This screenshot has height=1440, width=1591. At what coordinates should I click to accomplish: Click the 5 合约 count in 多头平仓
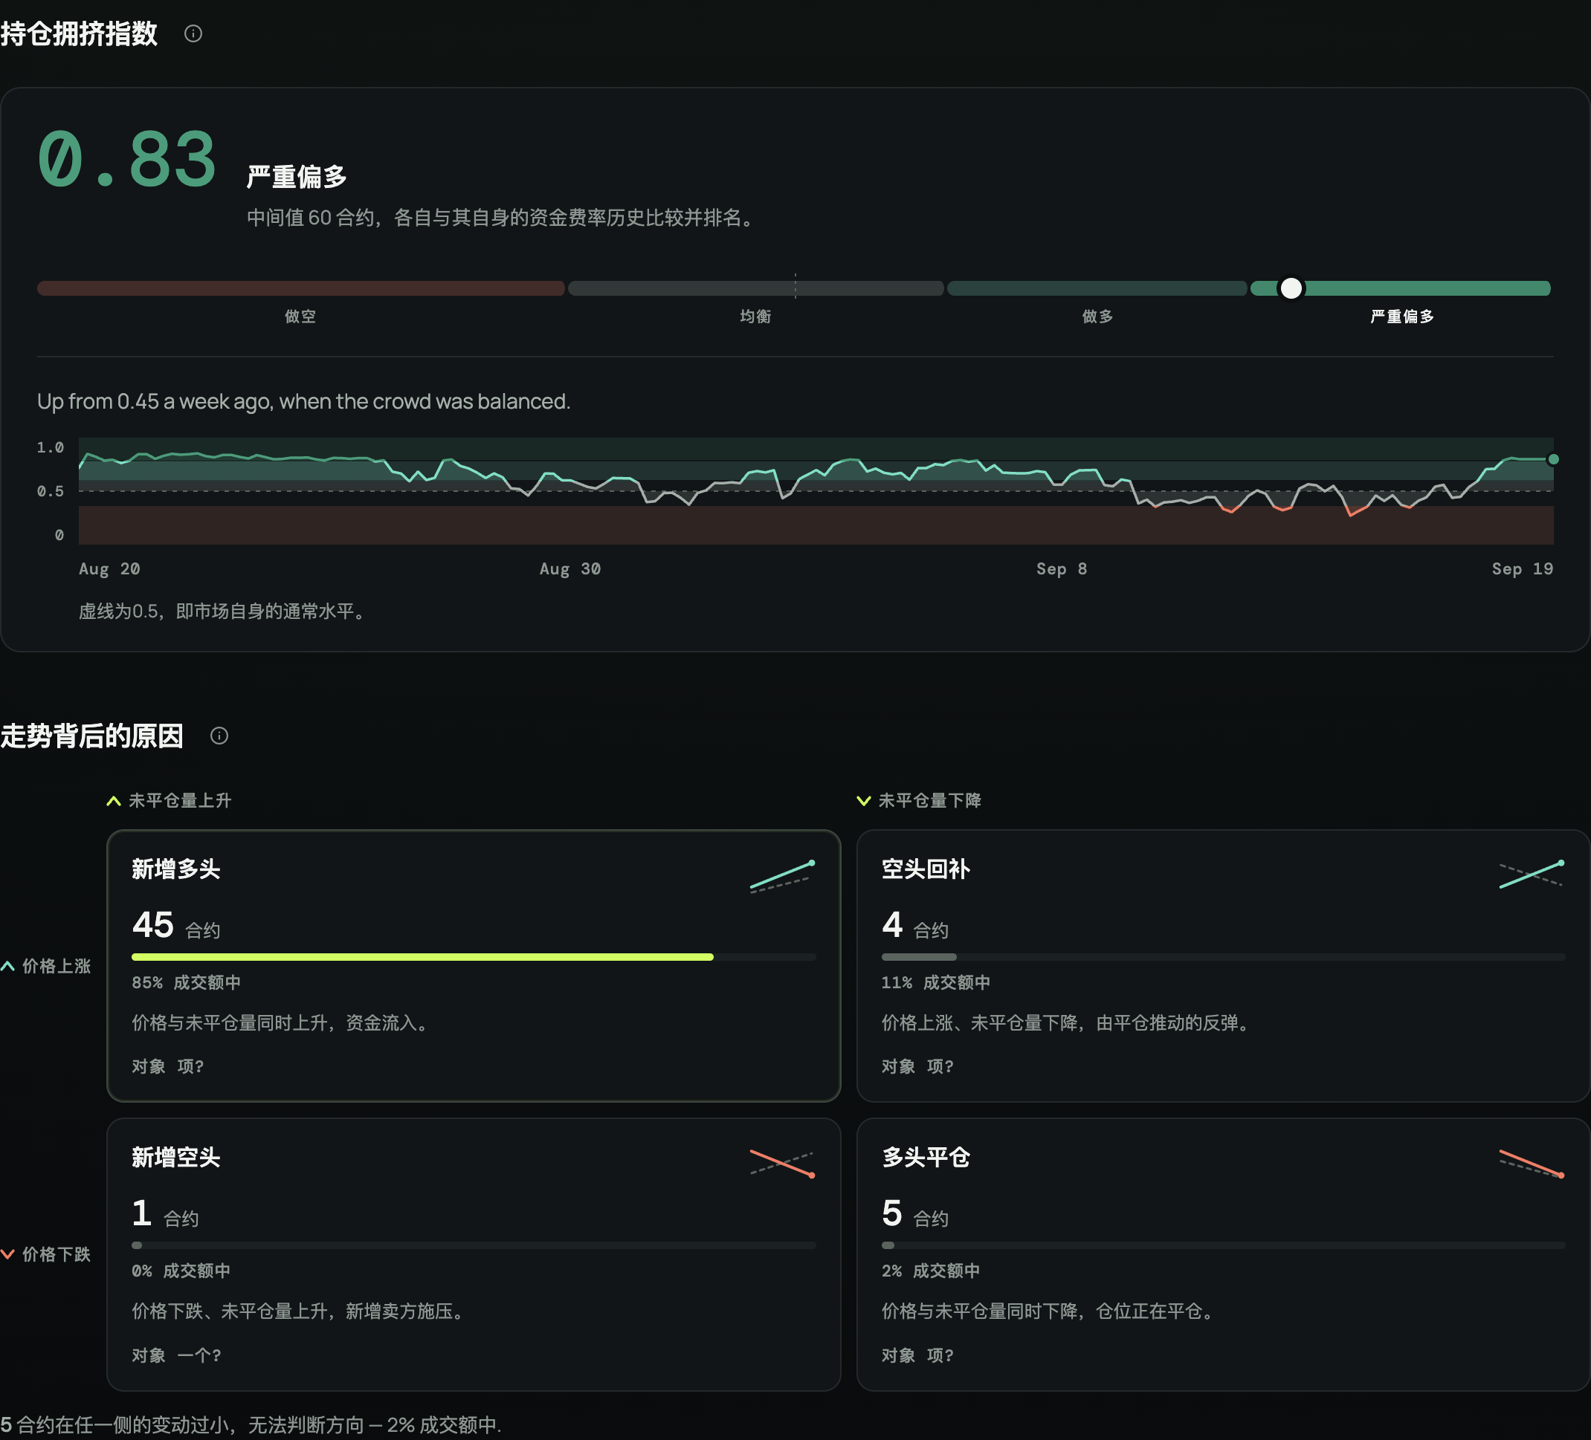click(x=915, y=1214)
